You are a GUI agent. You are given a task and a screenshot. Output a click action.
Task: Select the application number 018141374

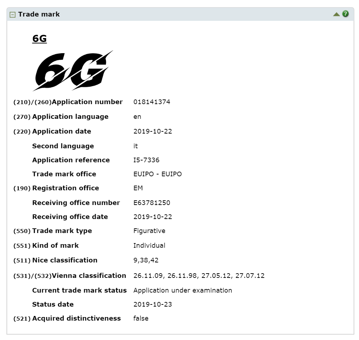click(151, 102)
